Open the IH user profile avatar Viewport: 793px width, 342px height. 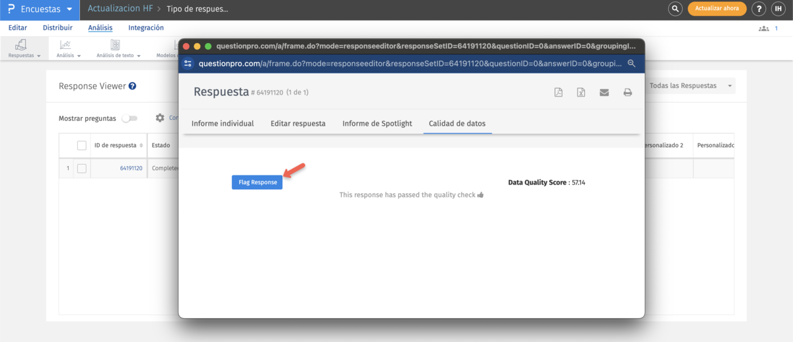click(778, 9)
